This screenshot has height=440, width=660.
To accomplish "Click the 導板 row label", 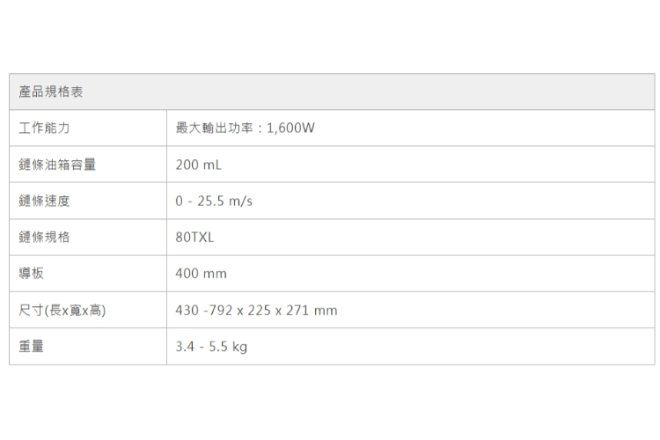I will 32,274.
